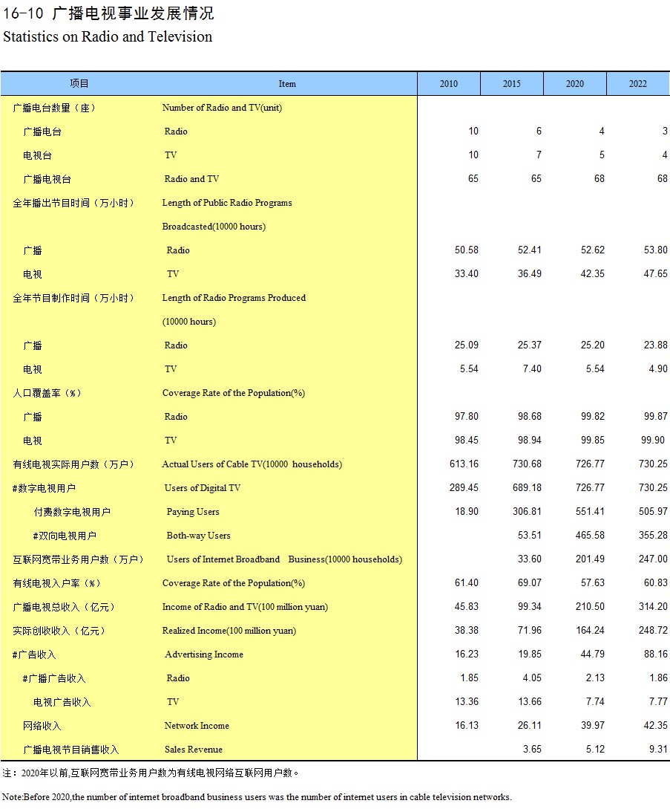
Task: Click 'Advertising Income' row label
Action: (x=204, y=654)
